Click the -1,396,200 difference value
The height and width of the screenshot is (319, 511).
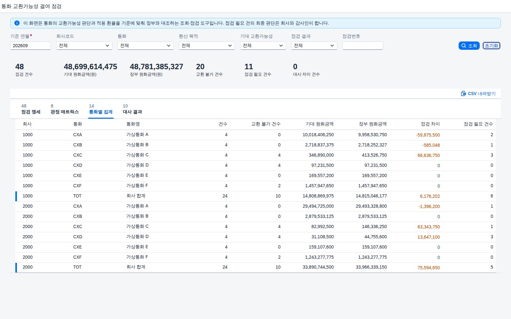429,206
